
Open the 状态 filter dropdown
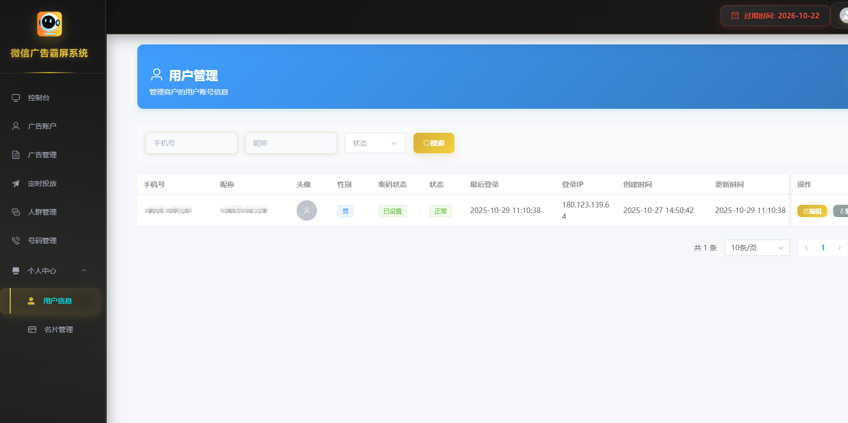(x=375, y=143)
